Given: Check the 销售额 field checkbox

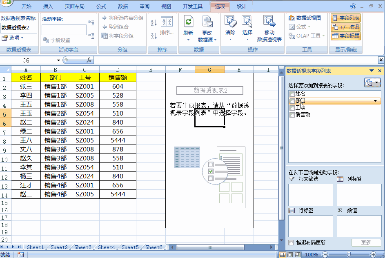Looking at the screenshot, I should point(292,115).
